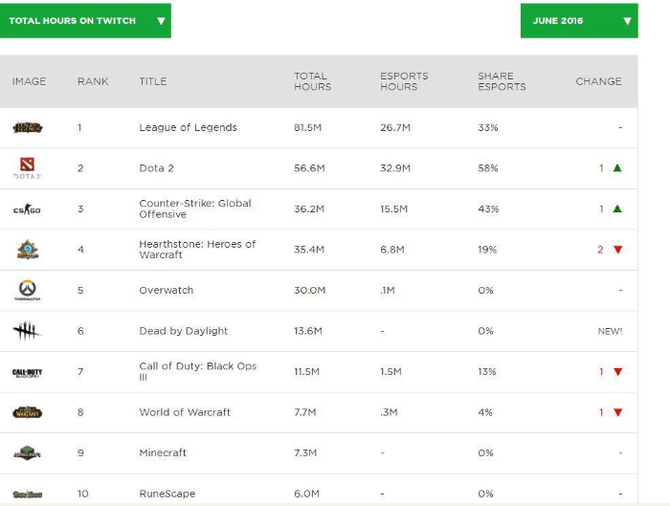
Task: Click the League of Legends logo image
Action: pyautogui.click(x=28, y=127)
